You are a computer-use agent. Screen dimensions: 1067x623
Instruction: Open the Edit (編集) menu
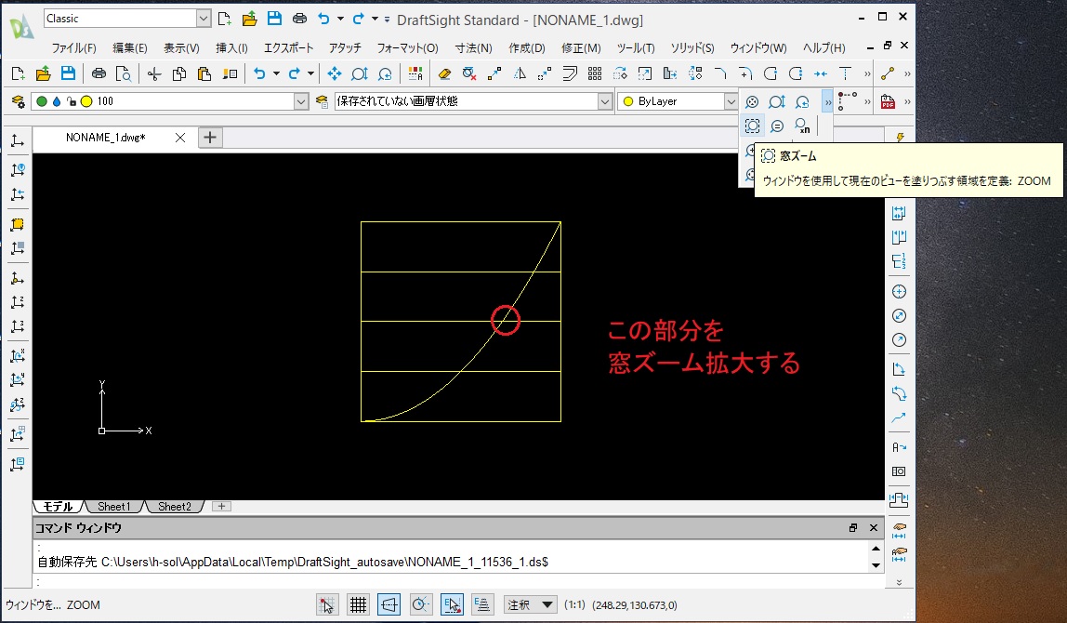click(129, 47)
